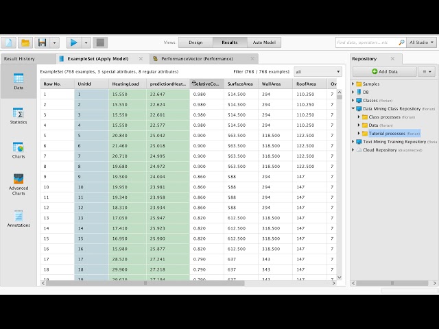Select the prediction cell 27.241
The width and height of the screenshot is (439, 329).
167,259
